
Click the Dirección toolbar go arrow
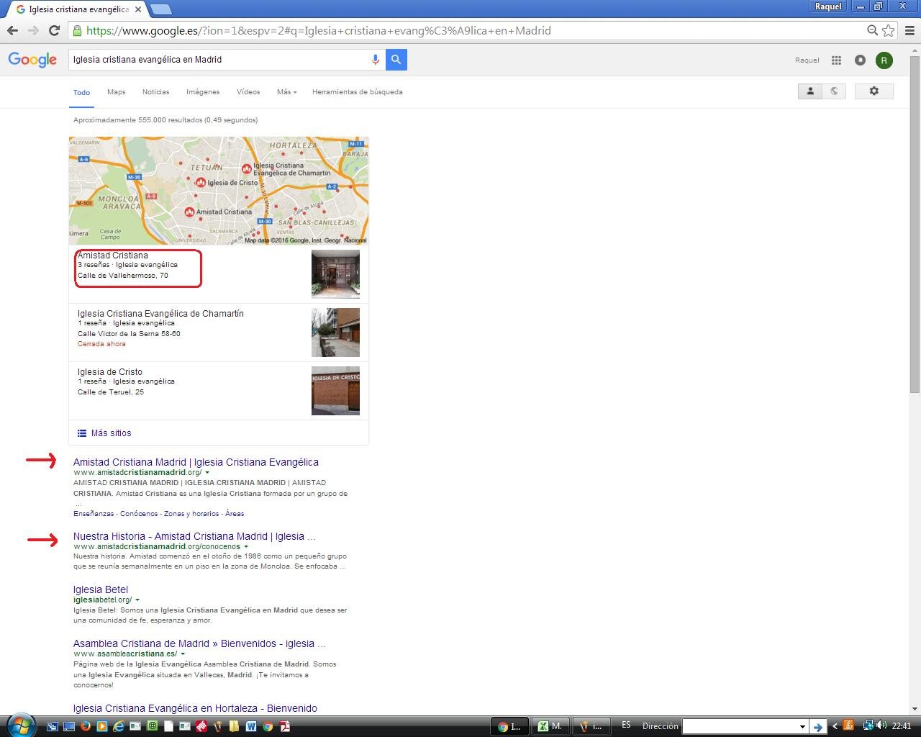pyautogui.click(x=817, y=726)
